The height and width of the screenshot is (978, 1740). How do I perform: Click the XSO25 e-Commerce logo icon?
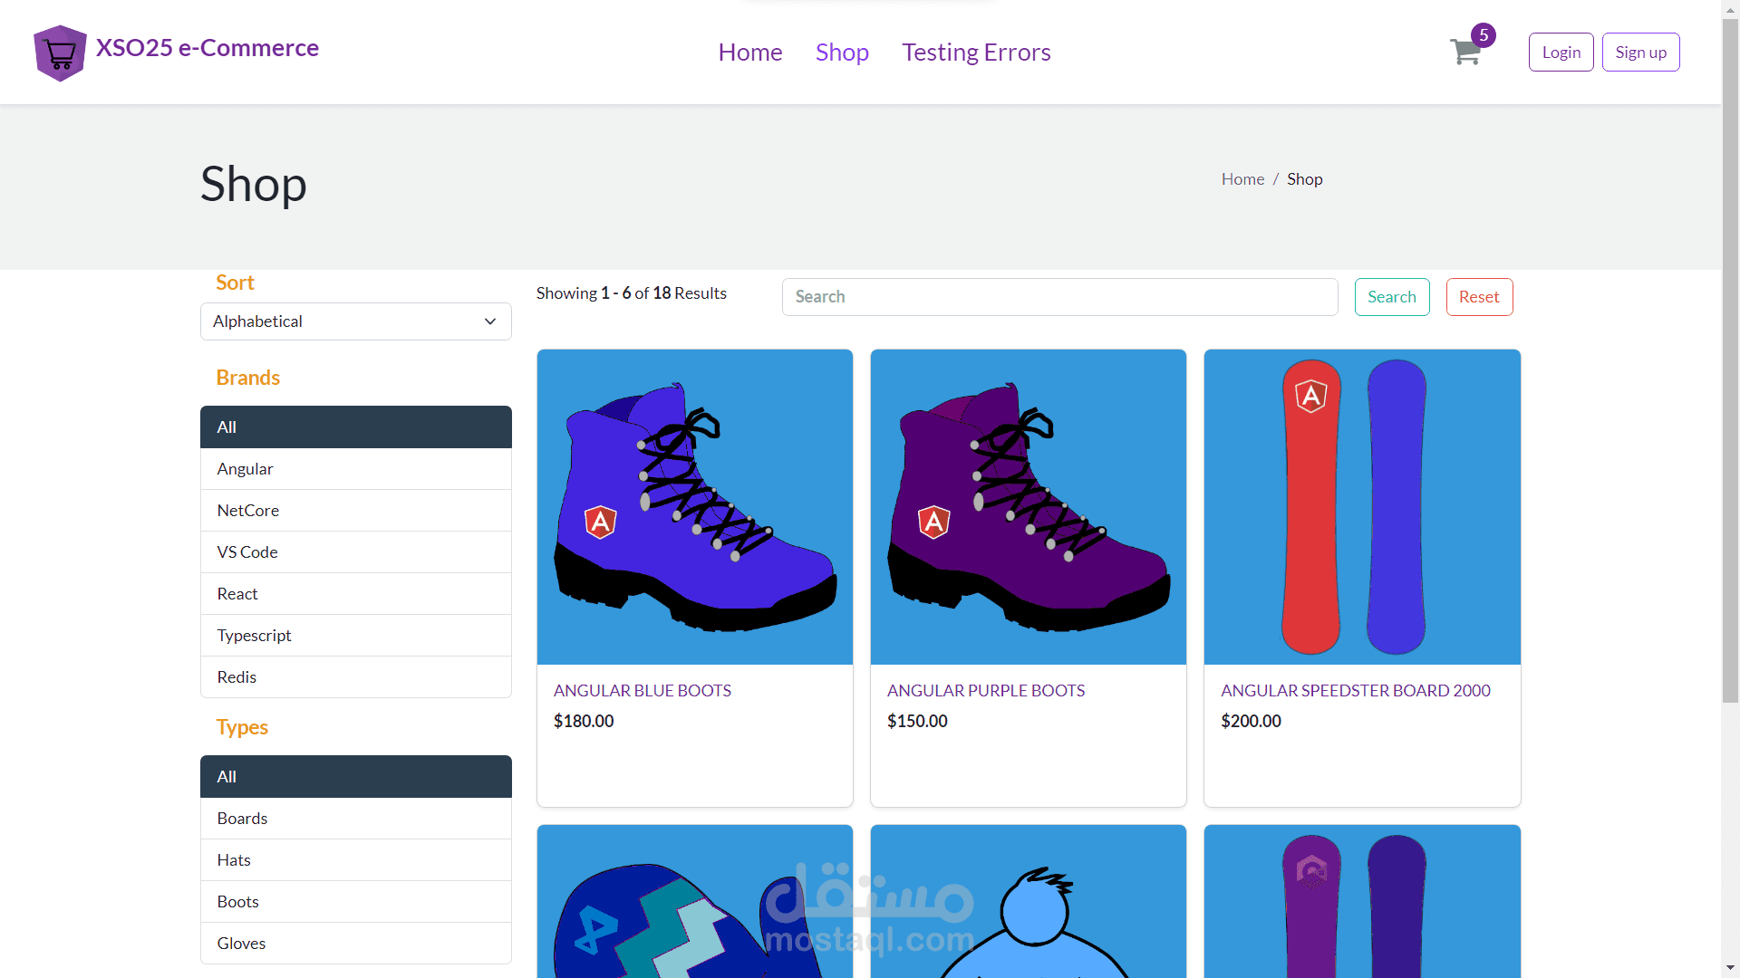point(60,53)
